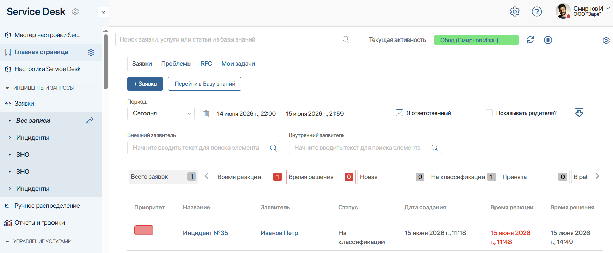Open help question mark icon
This screenshot has width=613, height=253.
click(537, 12)
